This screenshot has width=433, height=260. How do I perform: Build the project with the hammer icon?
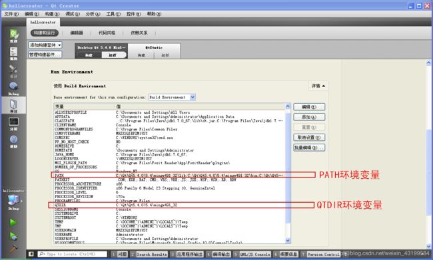tap(13, 248)
